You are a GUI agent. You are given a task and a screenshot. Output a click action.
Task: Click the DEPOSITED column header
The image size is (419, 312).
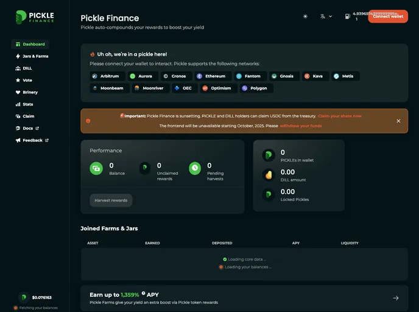pos(222,243)
